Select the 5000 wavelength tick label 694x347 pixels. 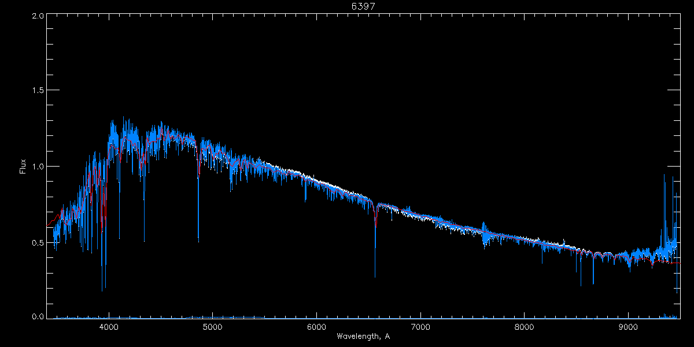(x=213, y=326)
